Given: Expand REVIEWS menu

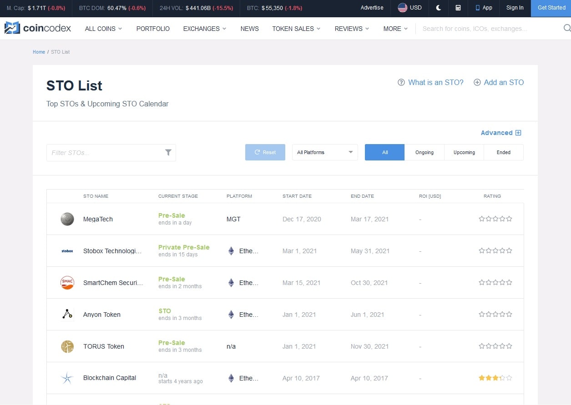Looking at the screenshot, I should click(352, 29).
